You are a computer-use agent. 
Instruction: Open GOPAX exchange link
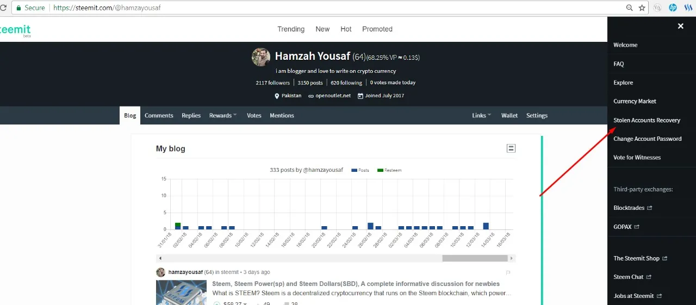coord(623,227)
